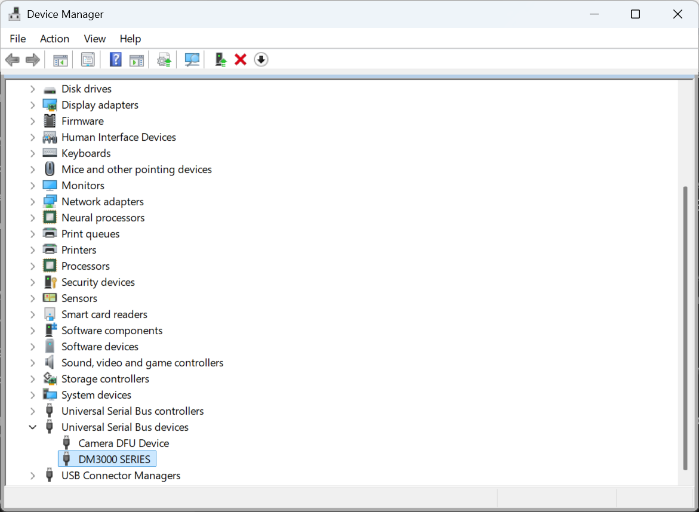Click the Display adapters category icon
This screenshot has height=512, width=699.
pyautogui.click(x=50, y=105)
